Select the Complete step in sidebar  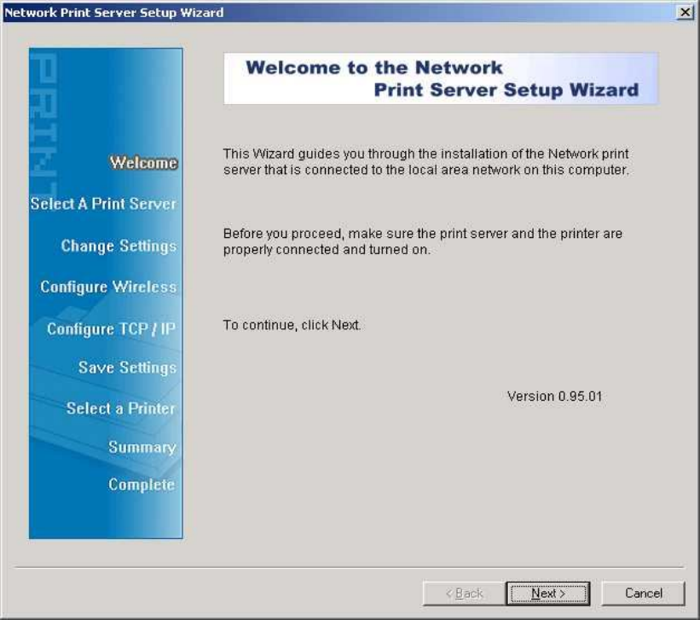pos(142,484)
